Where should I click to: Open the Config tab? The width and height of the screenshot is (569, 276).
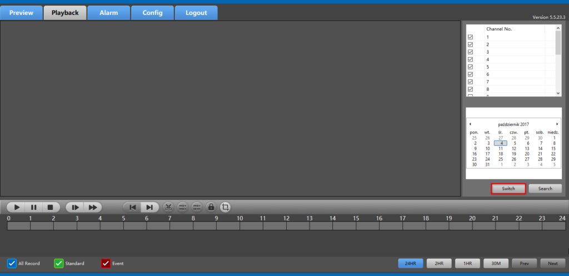[x=152, y=13]
